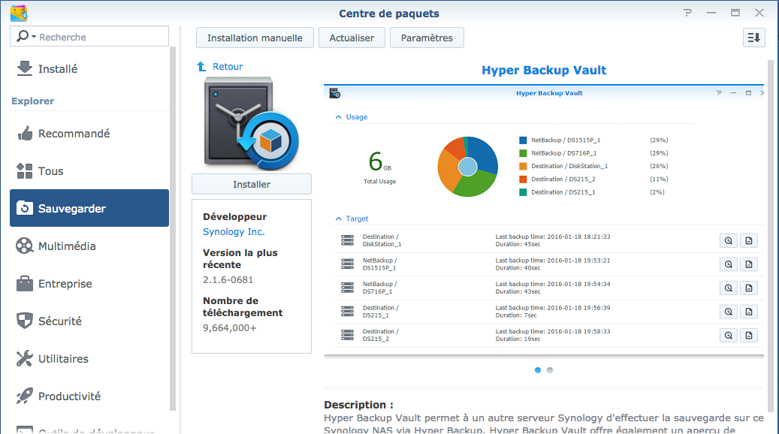779x434 pixels.
Task: Click the log icon for Destination / DiskStation_1
Action: (749, 241)
